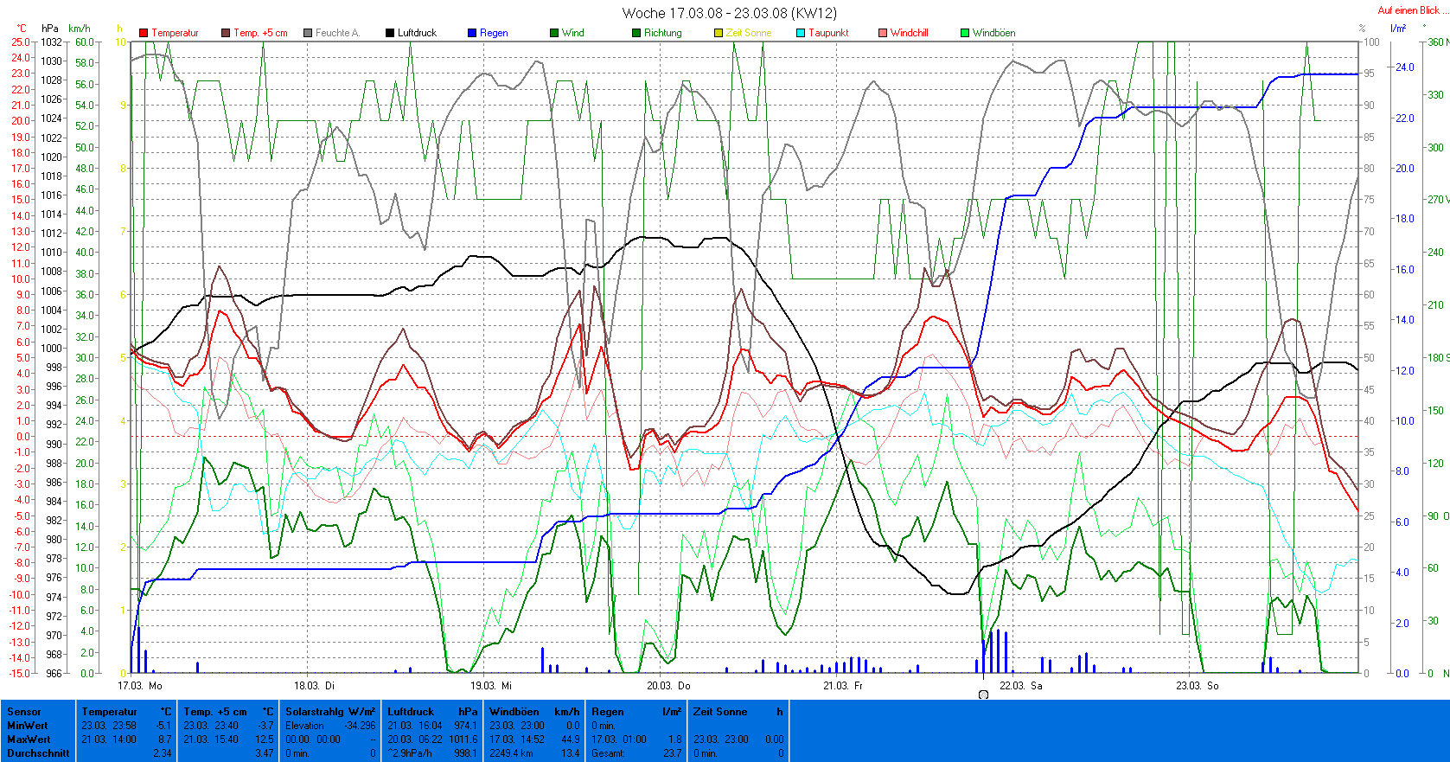Select the 21.03. Fr date label
The image size is (1450, 762).
click(x=842, y=685)
